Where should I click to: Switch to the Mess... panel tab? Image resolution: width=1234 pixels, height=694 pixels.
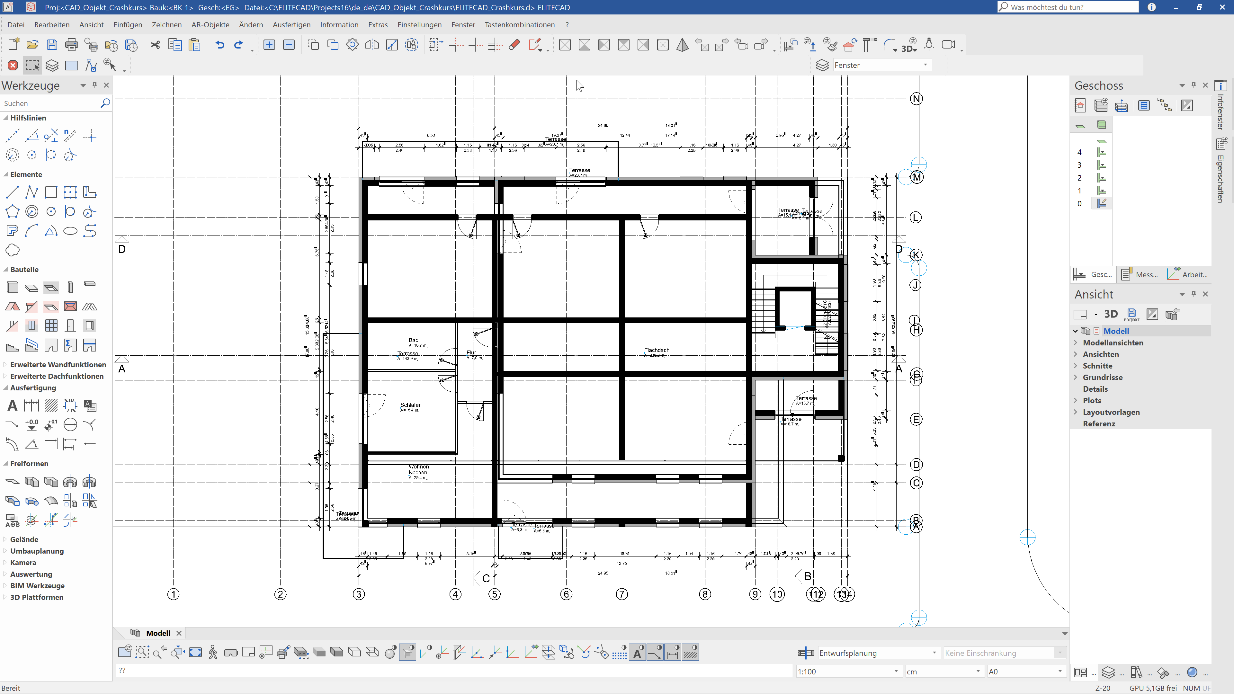coord(1140,274)
